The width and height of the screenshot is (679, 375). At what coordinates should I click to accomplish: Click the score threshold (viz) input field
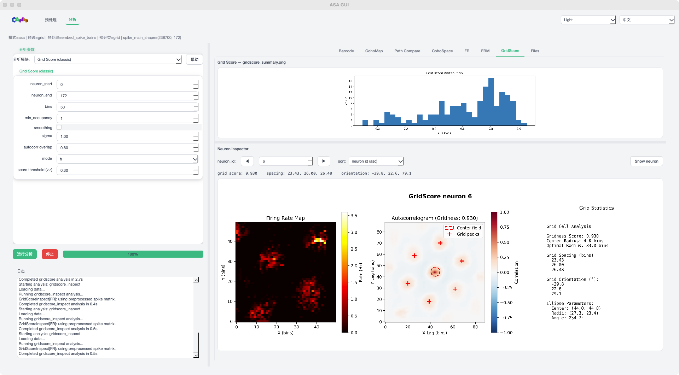point(125,170)
